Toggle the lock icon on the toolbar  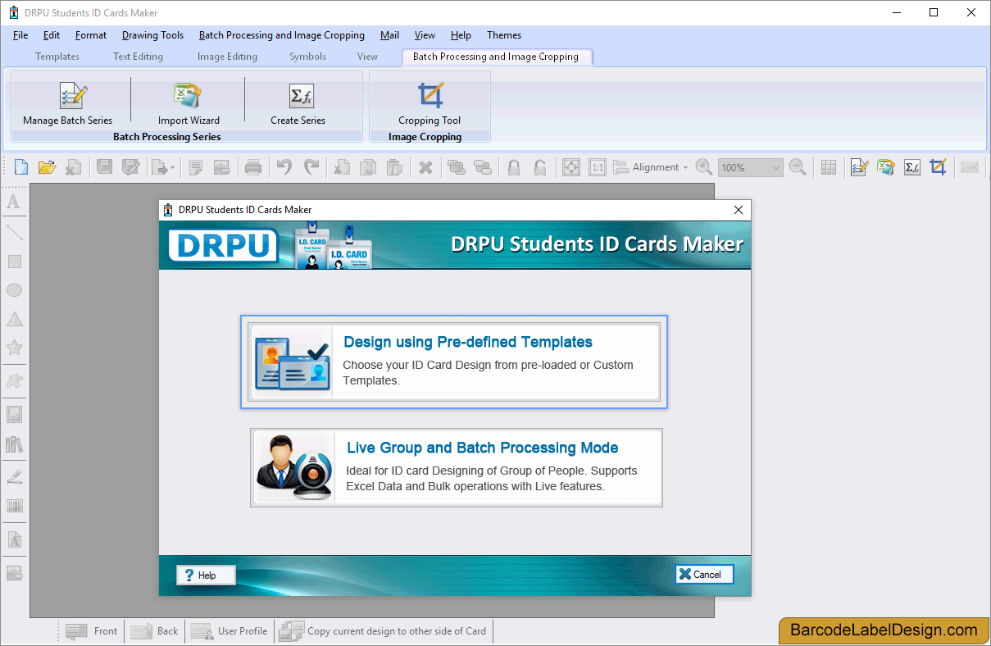coord(514,167)
